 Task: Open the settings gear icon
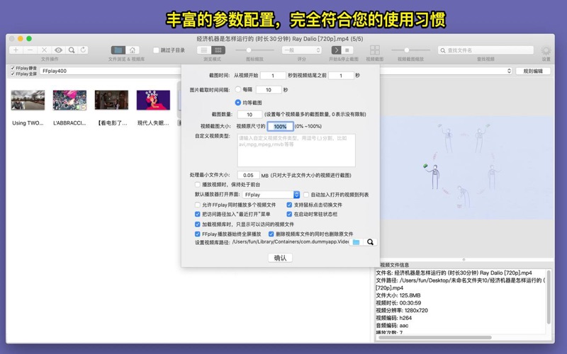click(x=546, y=50)
